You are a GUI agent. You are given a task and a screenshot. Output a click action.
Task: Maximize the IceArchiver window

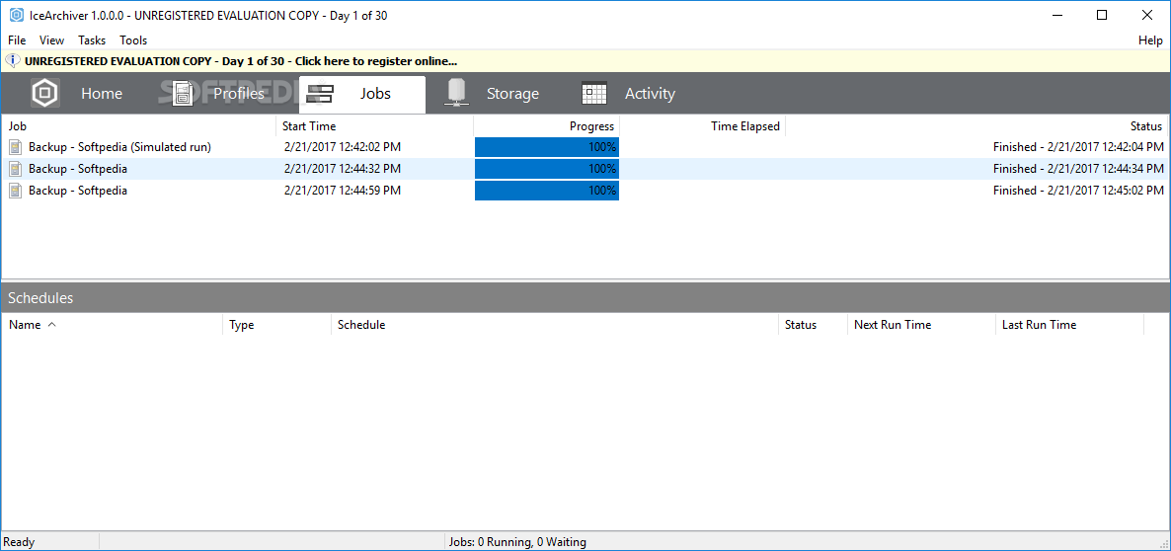coord(1102,15)
